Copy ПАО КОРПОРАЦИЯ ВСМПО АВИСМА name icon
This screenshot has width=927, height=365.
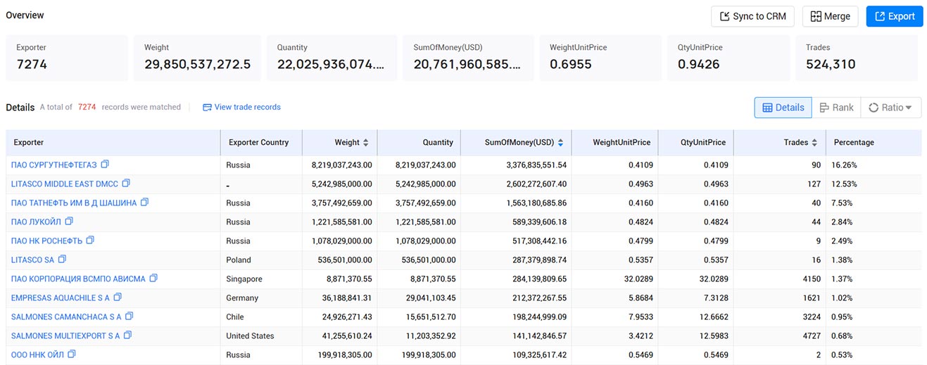153,278
